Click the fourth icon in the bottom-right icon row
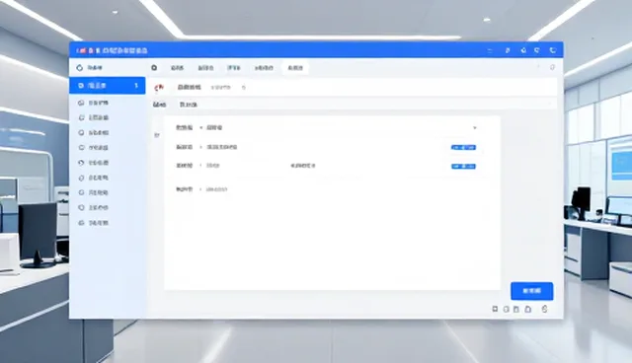632x363 pixels. point(528,309)
